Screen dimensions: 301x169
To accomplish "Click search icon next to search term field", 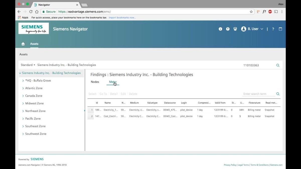I will pos(278,94).
